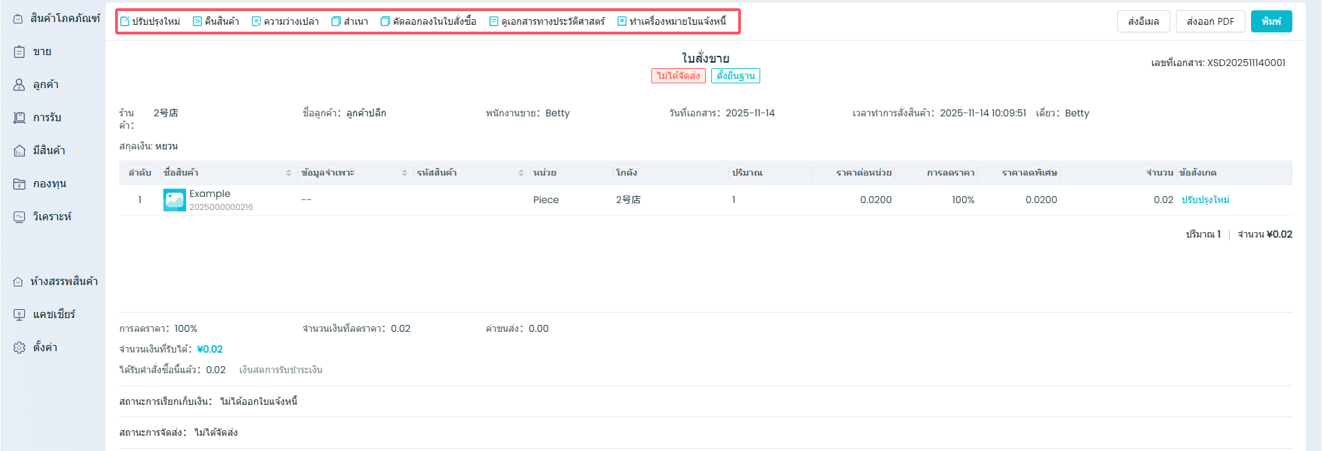This screenshot has height=451, width=1322.
Task: Click the การรับ sidebar icon
Action: coord(19,118)
